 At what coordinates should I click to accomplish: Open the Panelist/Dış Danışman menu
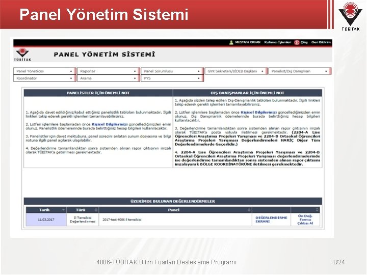(x=300, y=71)
